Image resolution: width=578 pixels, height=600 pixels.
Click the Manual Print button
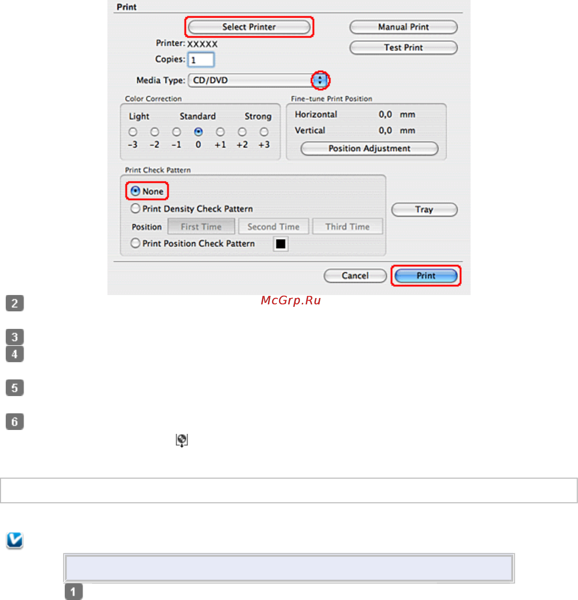click(x=403, y=27)
